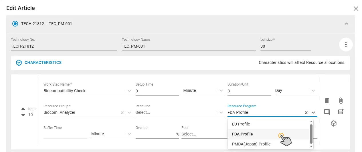Attach a file with paperclip icon
Viewport: 362px width, 152px height.
pos(341,101)
